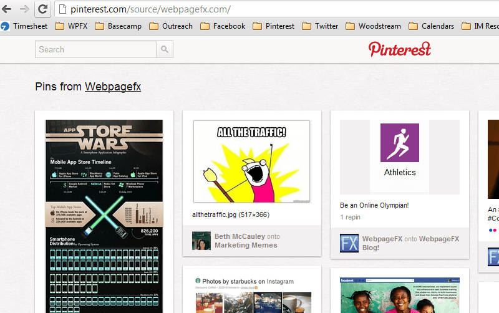Open the Facebook bookmark folder

click(223, 26)
